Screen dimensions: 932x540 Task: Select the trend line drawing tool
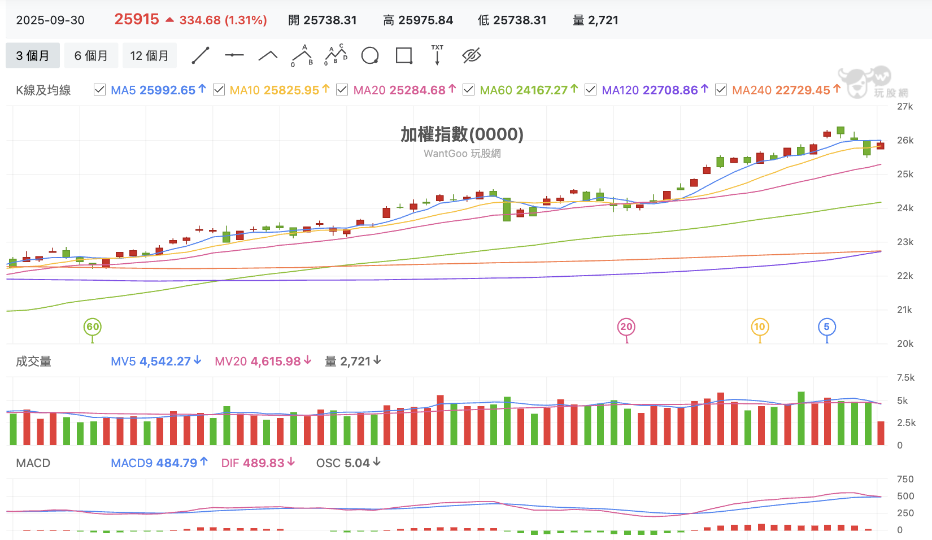pyautogui.click(x=201, y=55)
